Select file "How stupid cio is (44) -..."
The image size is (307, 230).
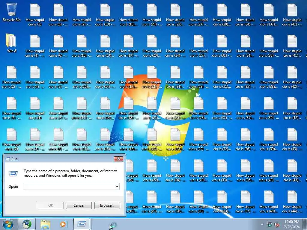292,202
